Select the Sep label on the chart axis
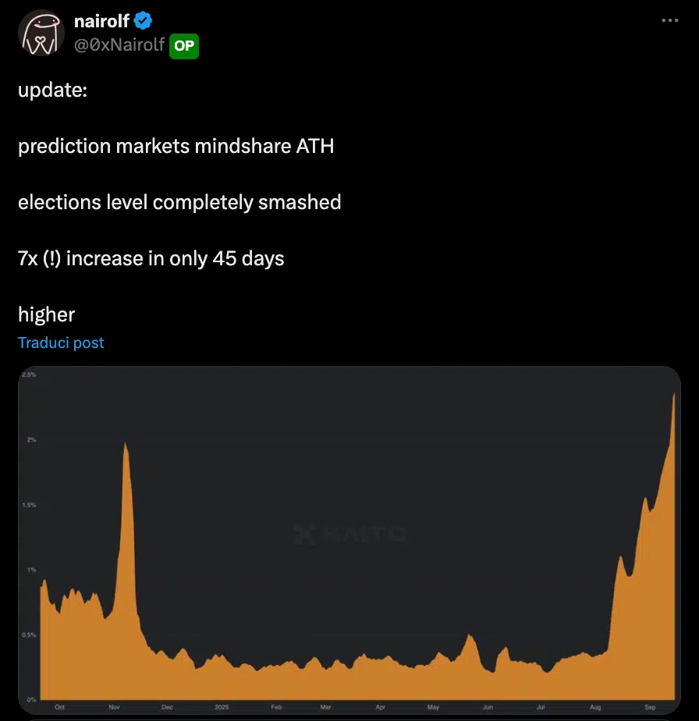Viewport: 699px width, 721px height. pyautogui.click(x=648, y=706)
